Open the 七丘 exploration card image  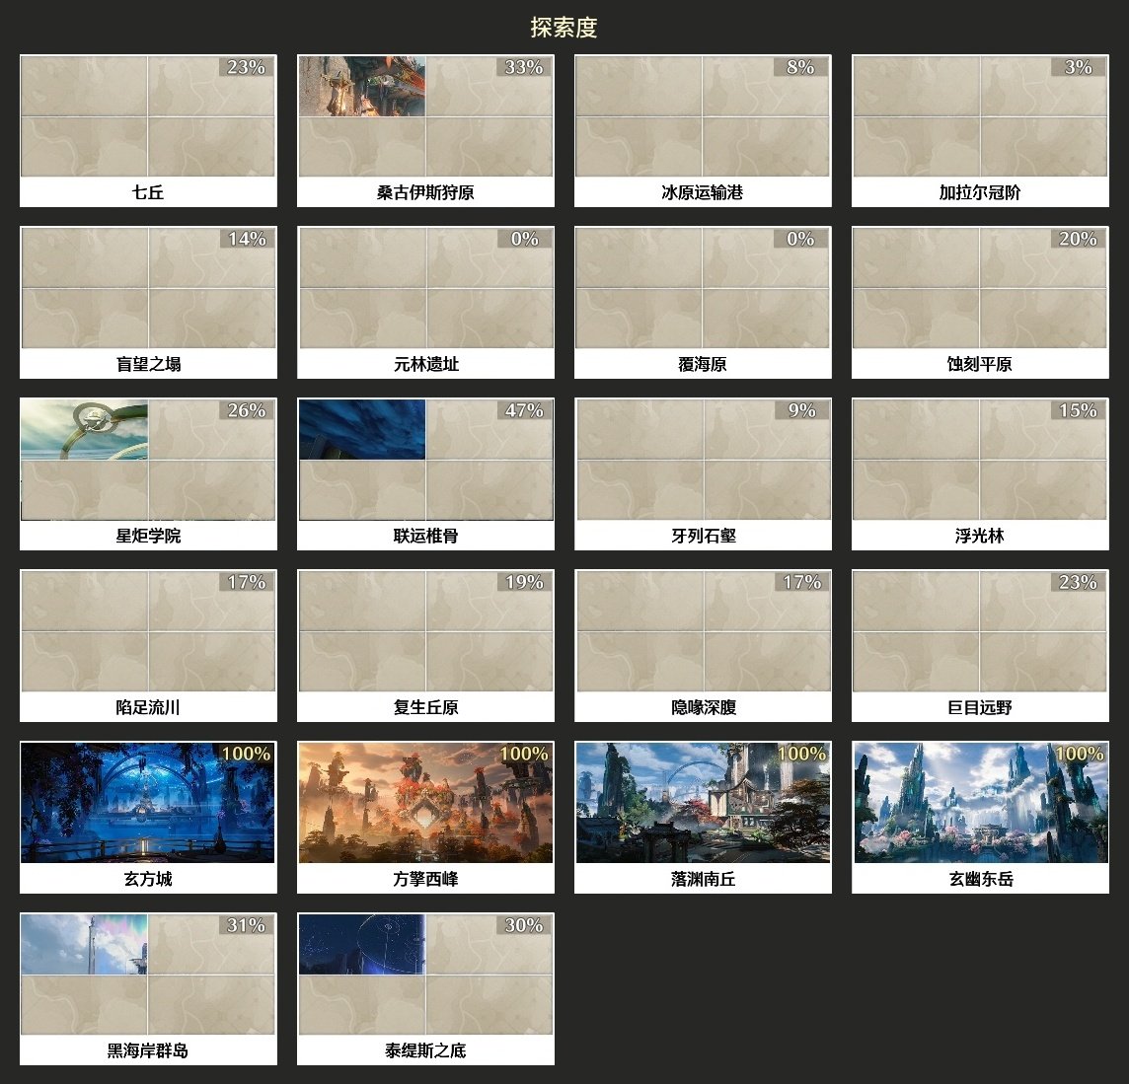tap(148, 115)
